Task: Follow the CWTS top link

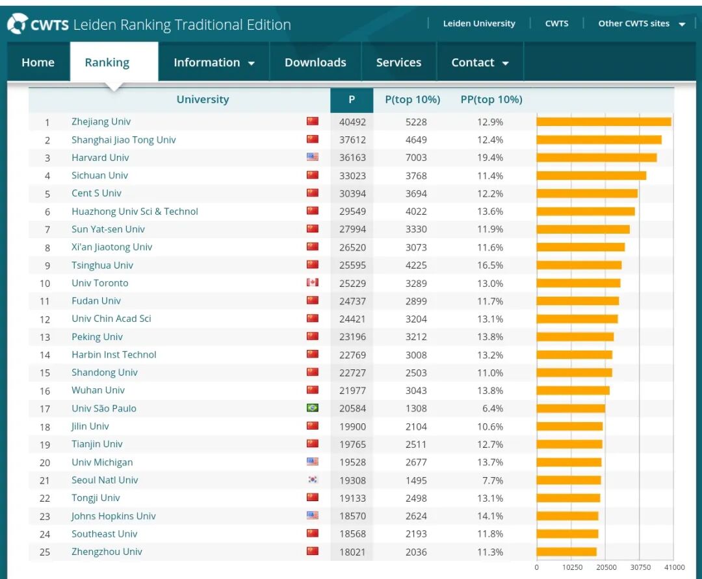Action: (x=556, y=23)
